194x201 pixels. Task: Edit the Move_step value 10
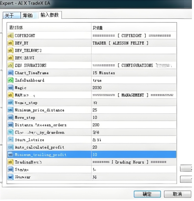pyautogui.click(x=95, y=117)
